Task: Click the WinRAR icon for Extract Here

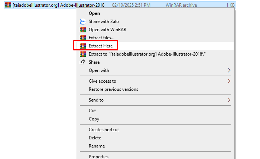Action: coord(82,46)
